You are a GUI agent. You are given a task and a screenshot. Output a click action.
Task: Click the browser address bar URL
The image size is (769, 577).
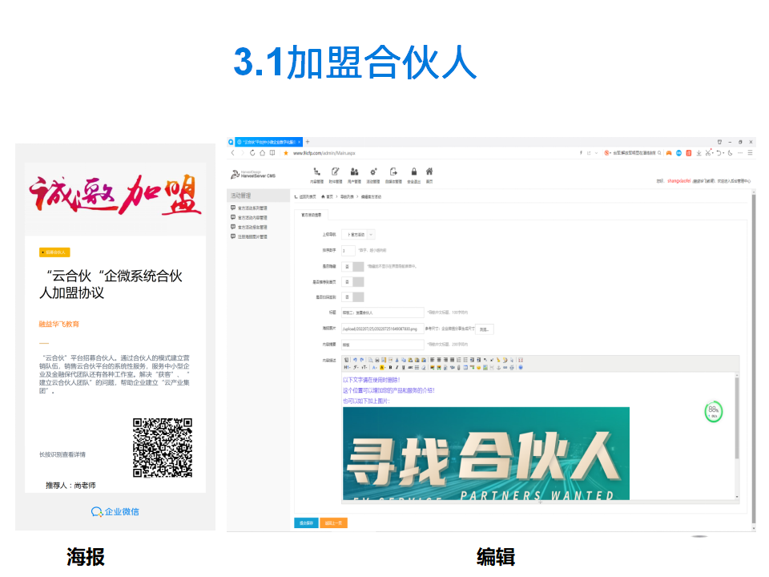(x=324, y=153)
